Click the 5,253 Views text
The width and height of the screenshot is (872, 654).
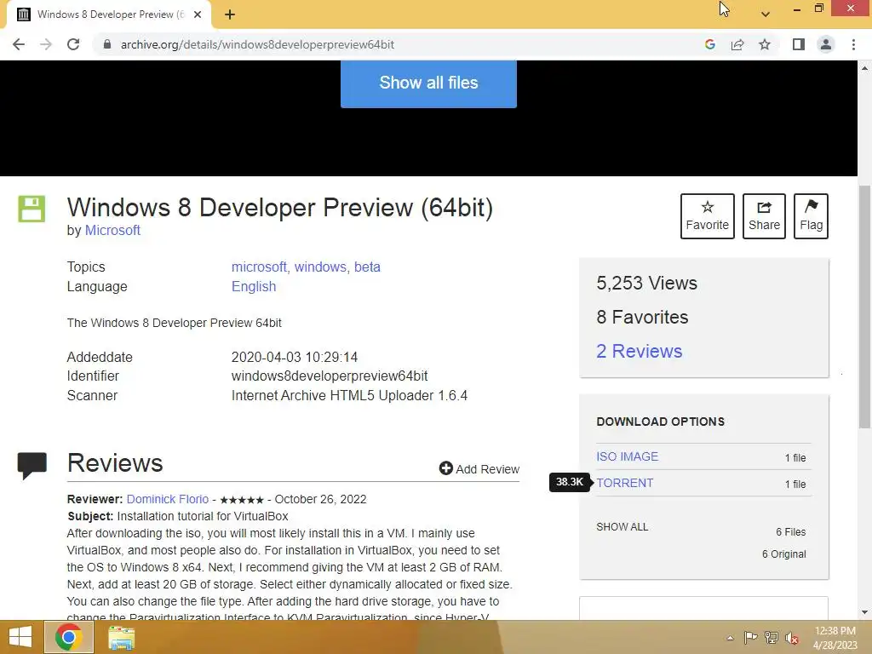(647, 283)
